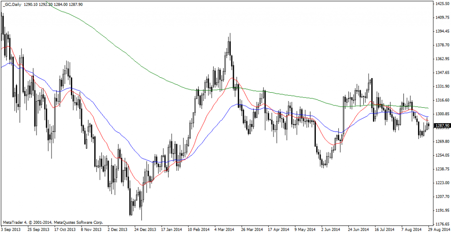Click the 1425.50 price axis label
Viewport: 451px width, 233px height.
[x=441, y=4]
